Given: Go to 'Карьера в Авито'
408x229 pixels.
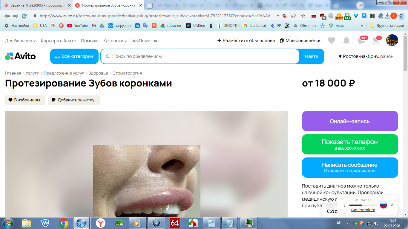Looking at the screenshot, I should (x=59, y=41).
